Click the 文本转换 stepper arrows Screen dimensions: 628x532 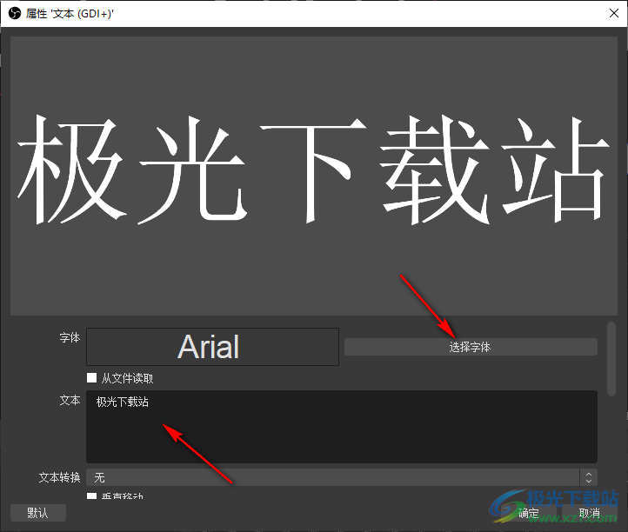pyautogui.click(x=588, y=477)
